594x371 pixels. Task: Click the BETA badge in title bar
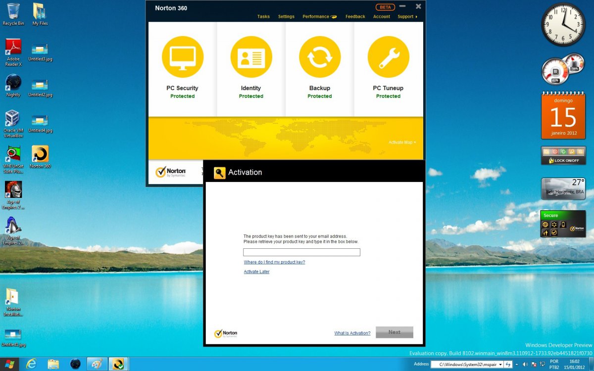384,7
